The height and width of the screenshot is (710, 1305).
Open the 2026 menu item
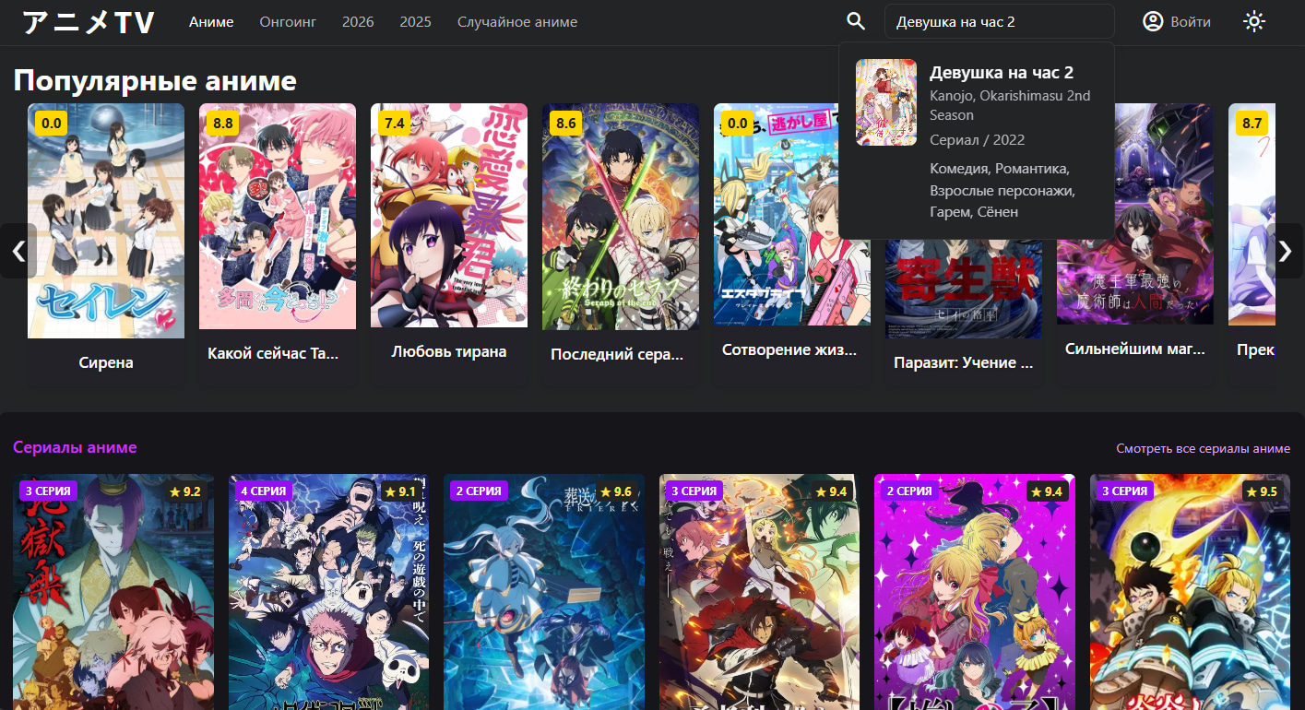coord(358,22)
